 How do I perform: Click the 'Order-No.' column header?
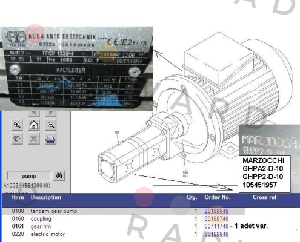click(x=218, y=197)
